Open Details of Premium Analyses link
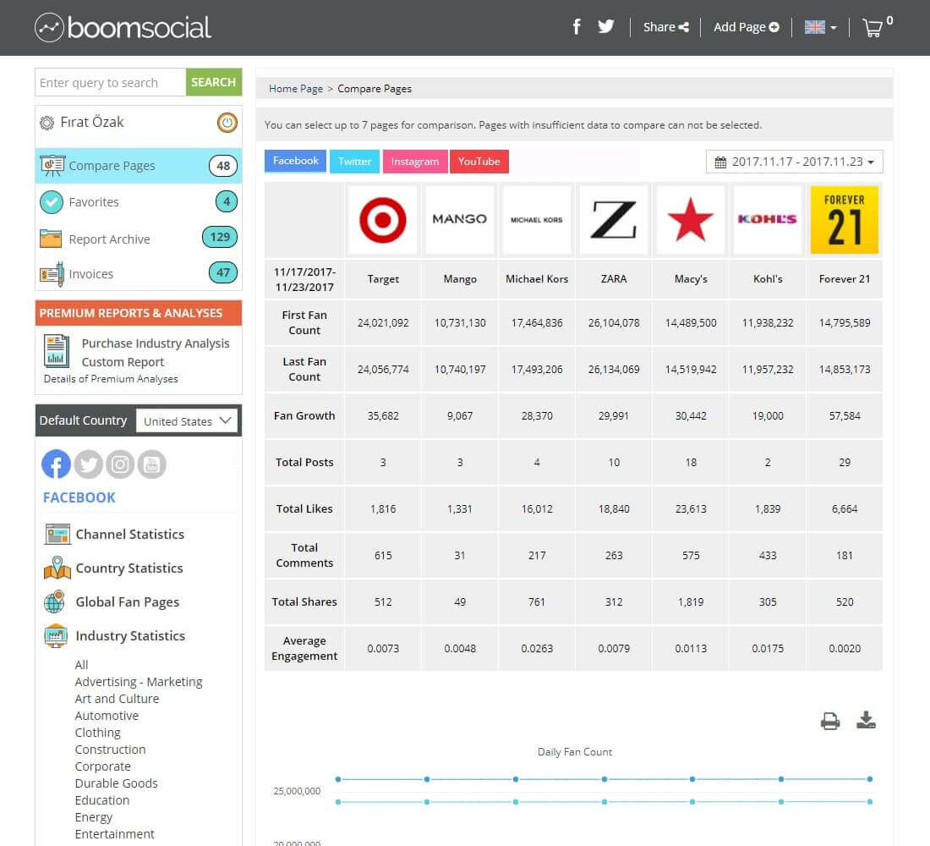930x846 pixels. click(111, 379)
